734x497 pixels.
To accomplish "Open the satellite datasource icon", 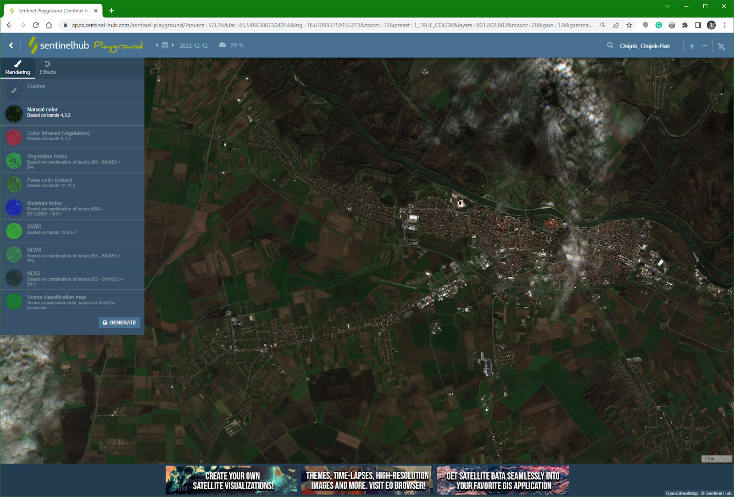I will (x=721, y=46).
